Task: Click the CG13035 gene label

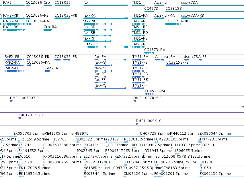Action: 63,3
